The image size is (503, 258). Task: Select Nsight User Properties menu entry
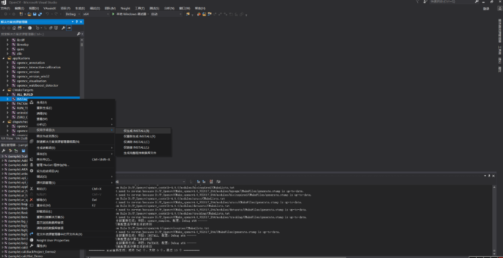71,240
